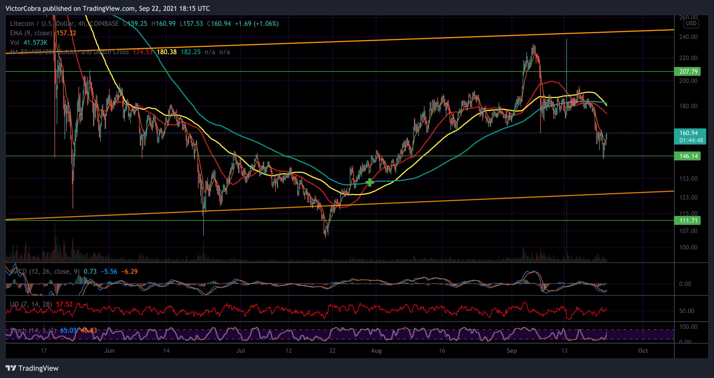Click the 207.79 green price level label

click(x=687, y=71)
